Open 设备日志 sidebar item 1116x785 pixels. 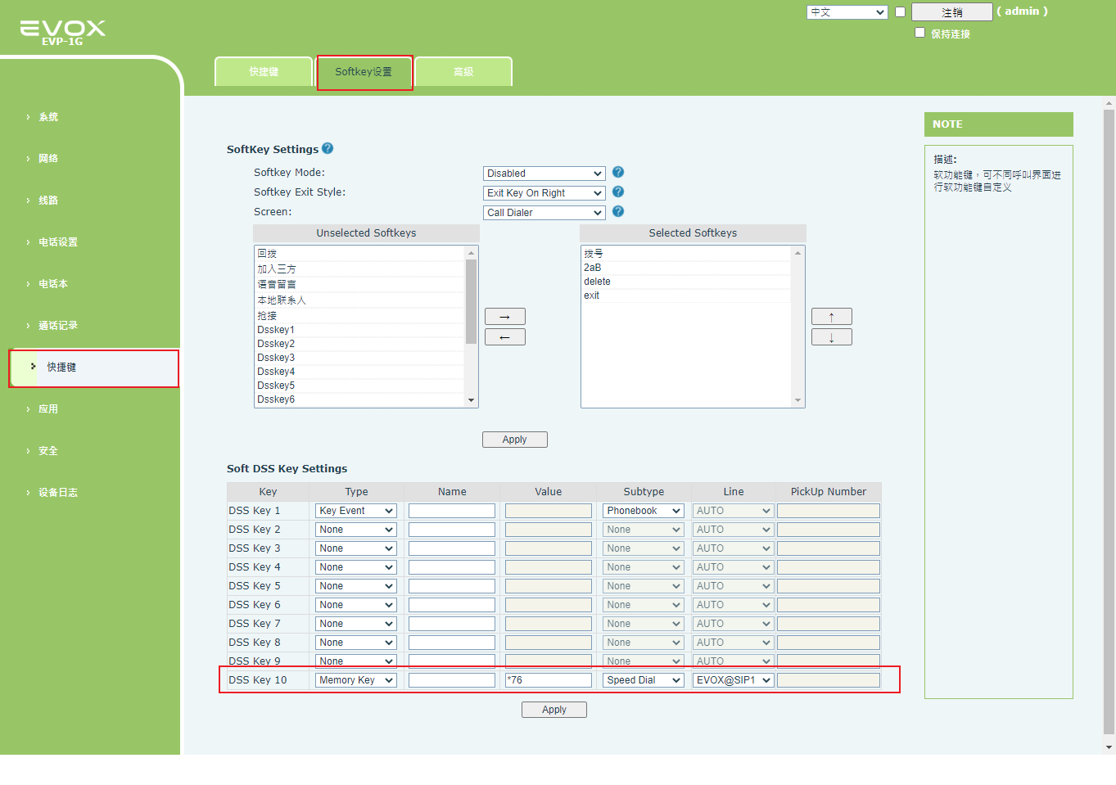57,493
